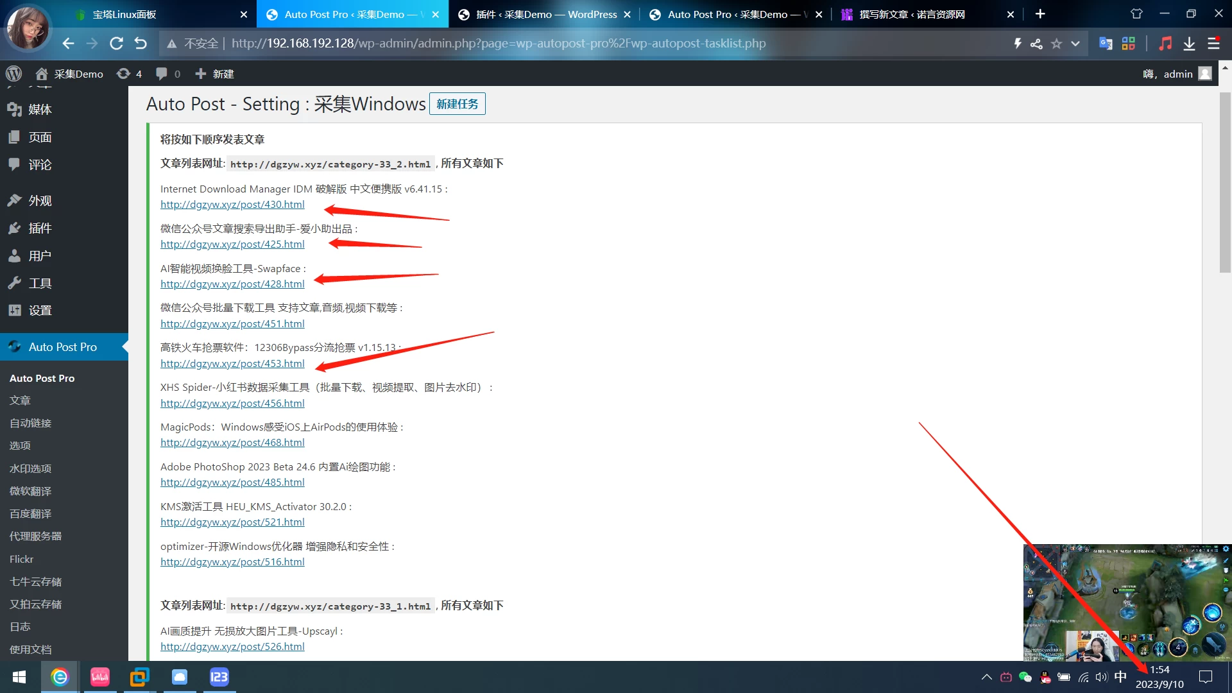This screenshot has height=693, width=1232.
Task: Click the undo/restore page icon
Action: point(141,44)
